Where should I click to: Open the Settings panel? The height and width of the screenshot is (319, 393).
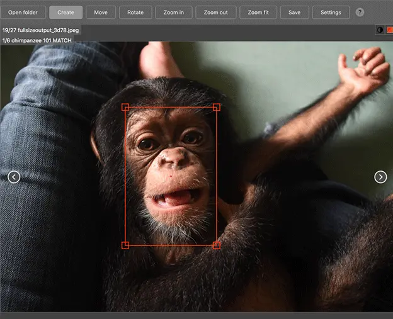pyautogui.click(x=331, y=13)
